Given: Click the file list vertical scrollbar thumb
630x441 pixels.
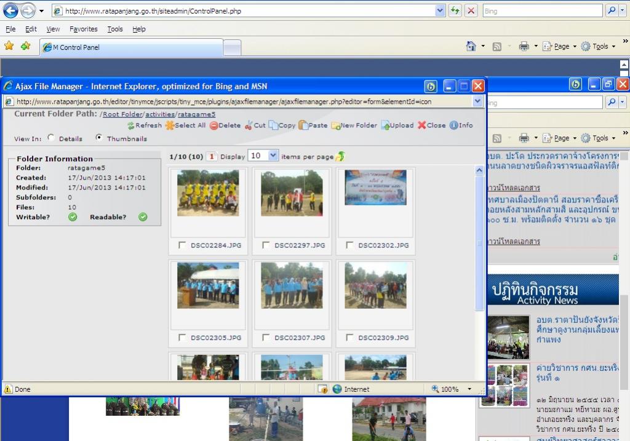Looking at the screenshot, I should point(479,243).
